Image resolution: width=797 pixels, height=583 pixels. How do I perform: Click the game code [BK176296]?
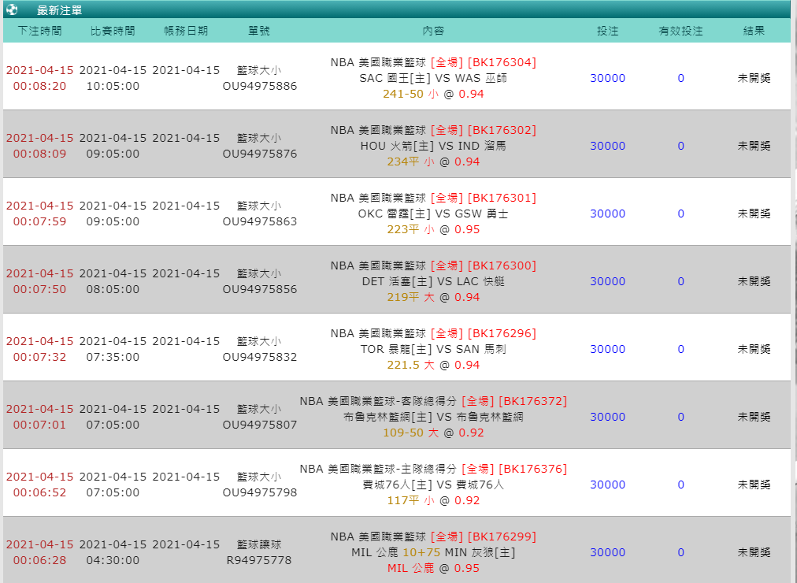(502, 333)
